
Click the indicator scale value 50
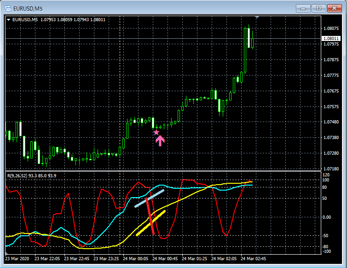pyautogui.click(x=324, y=198)
